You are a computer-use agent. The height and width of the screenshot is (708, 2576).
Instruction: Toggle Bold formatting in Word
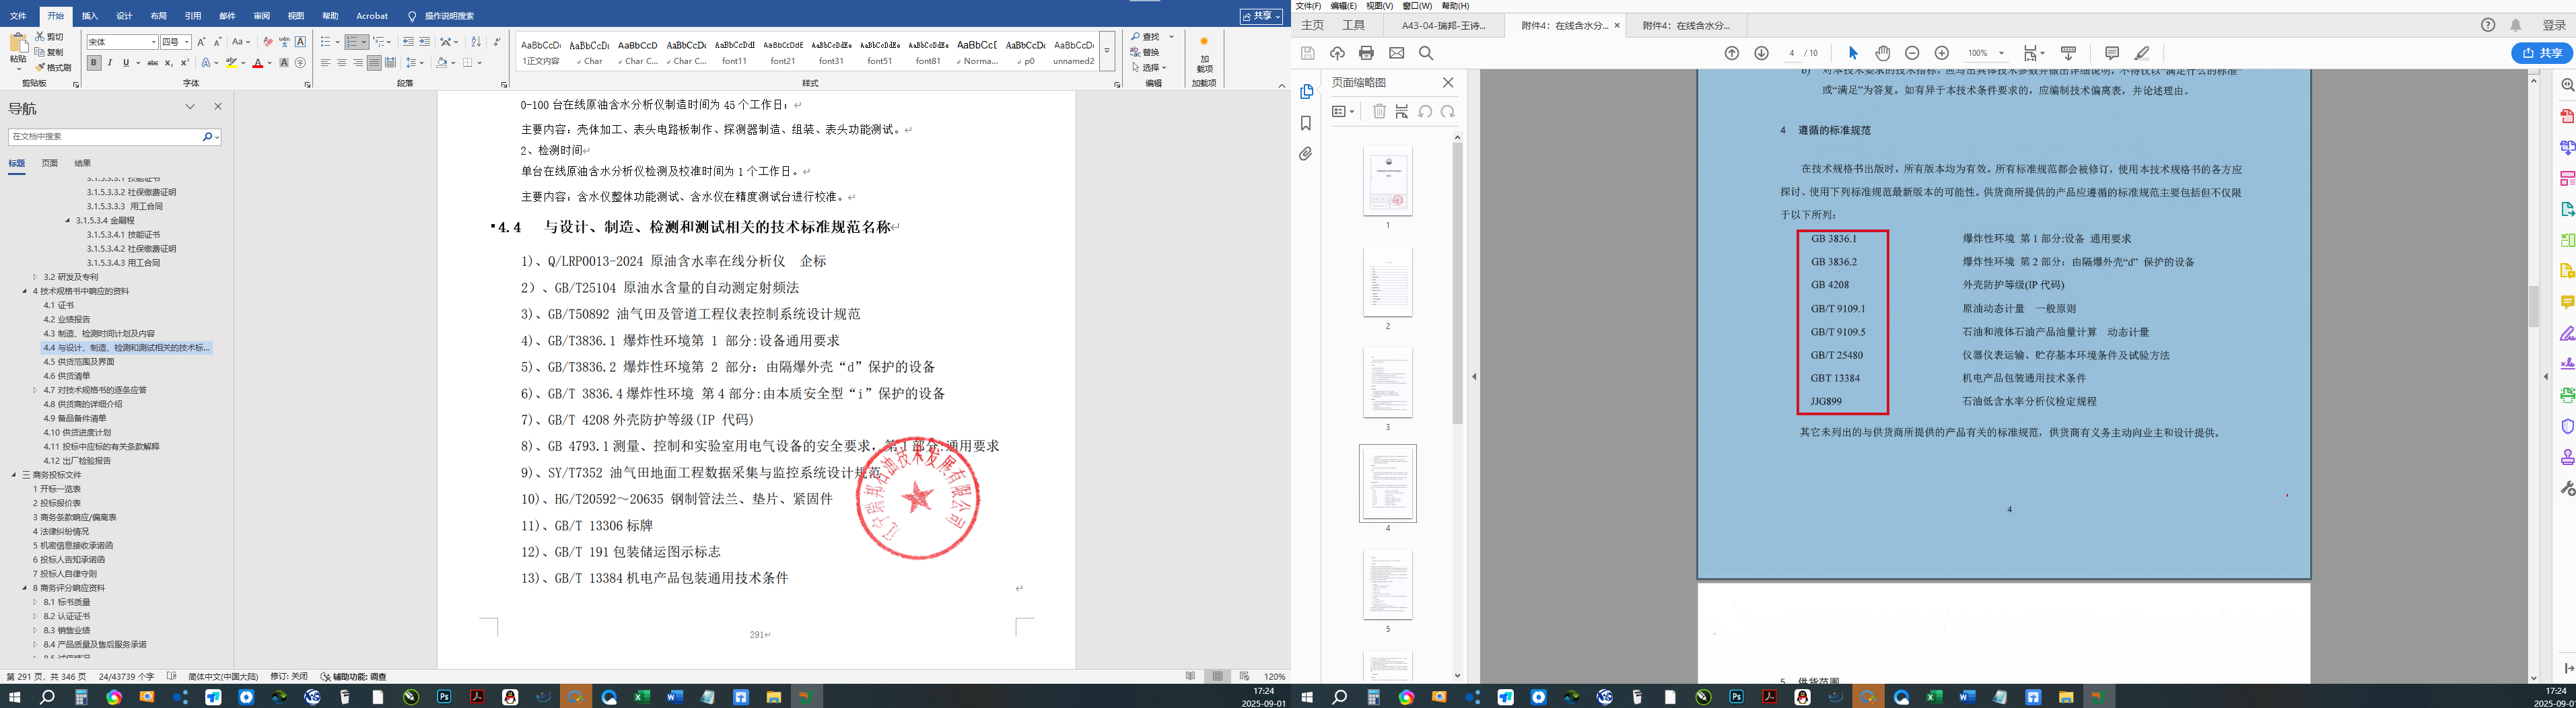click(94, 63)
